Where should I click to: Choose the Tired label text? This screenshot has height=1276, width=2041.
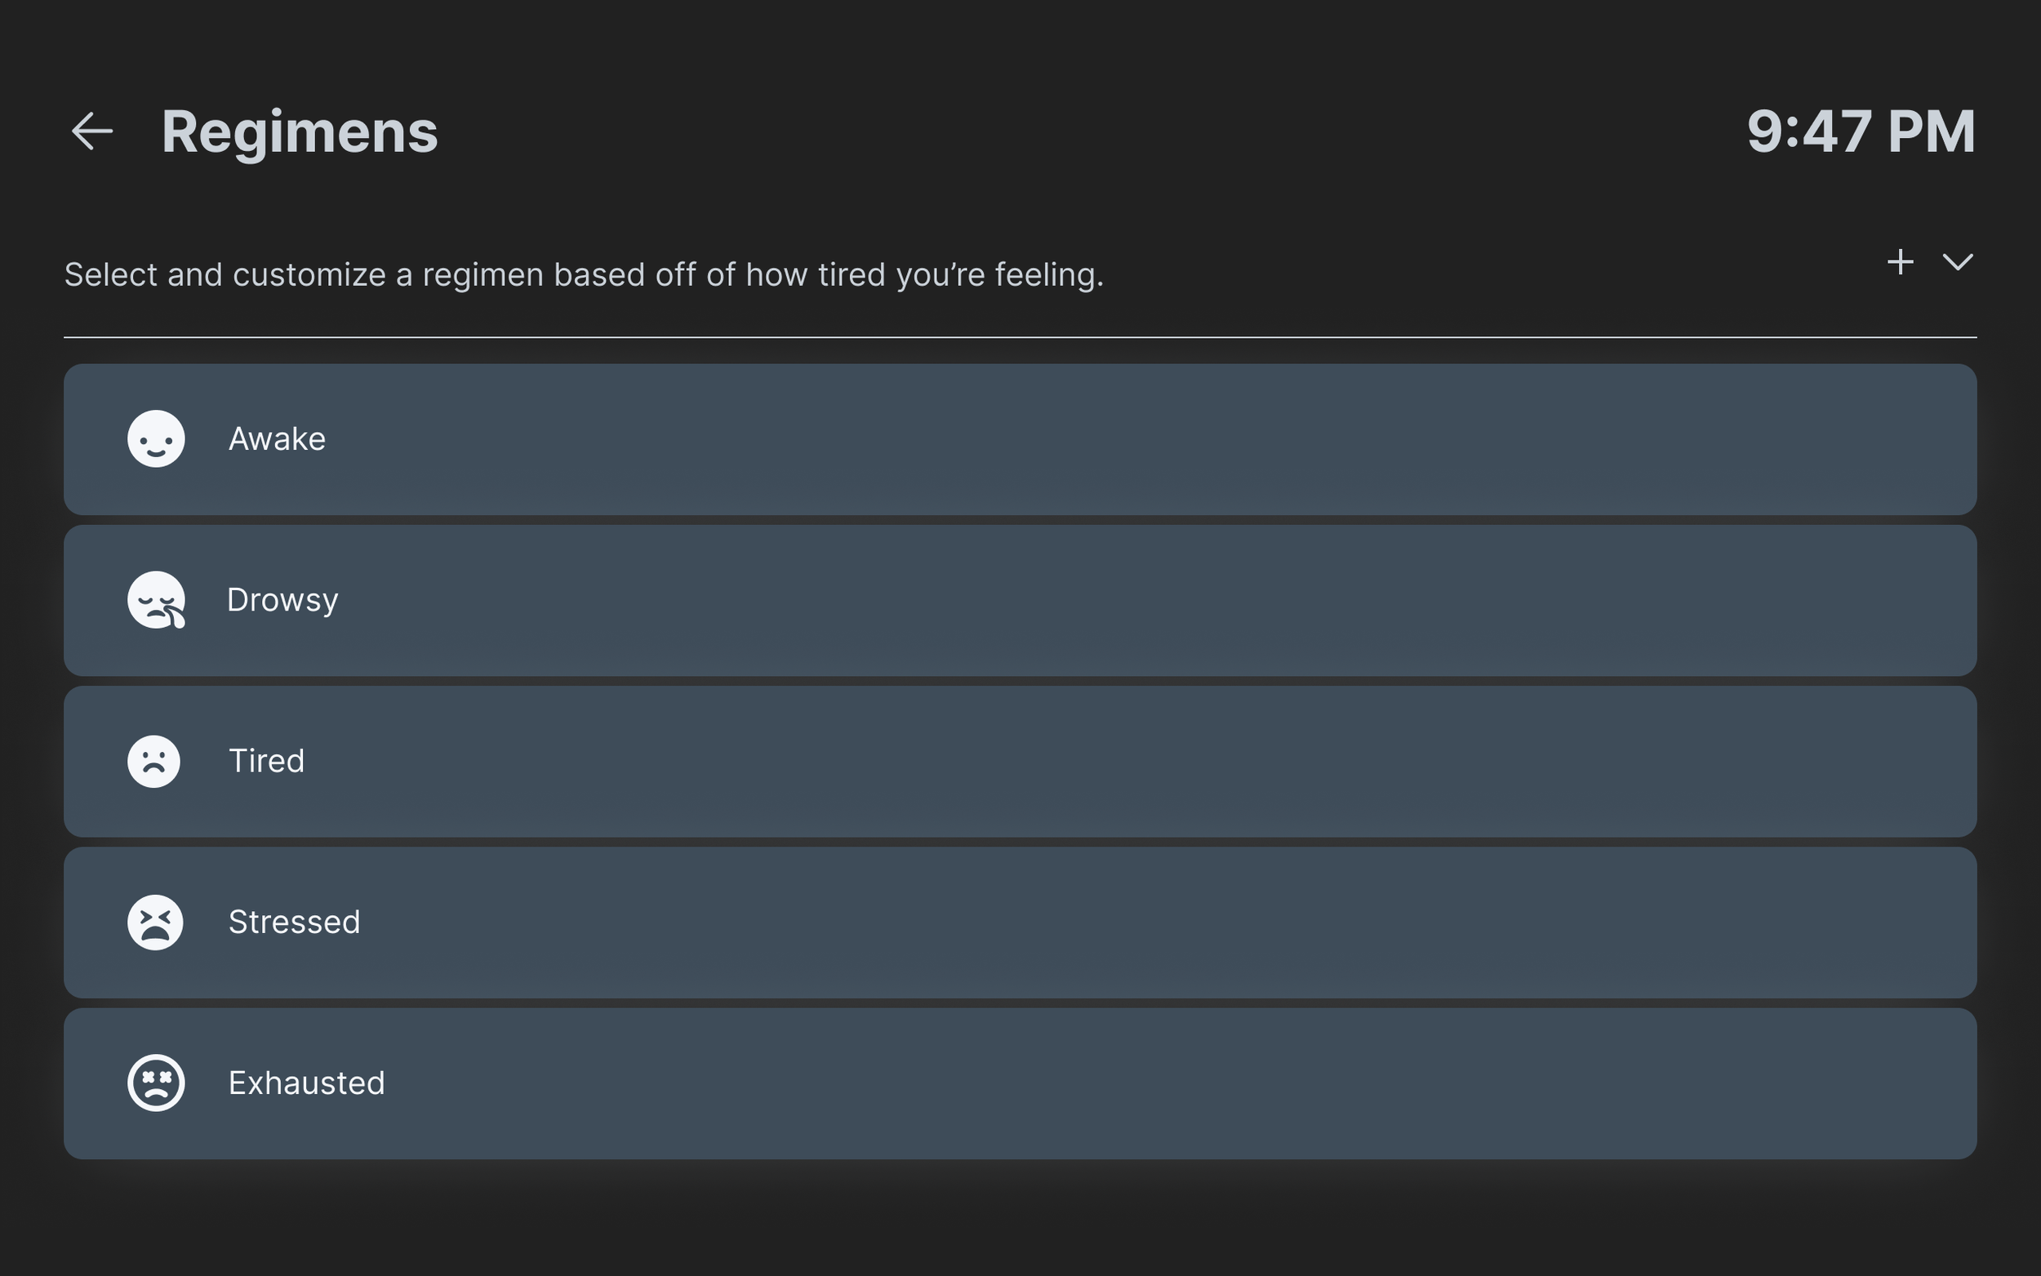click(x=267, y=761)
